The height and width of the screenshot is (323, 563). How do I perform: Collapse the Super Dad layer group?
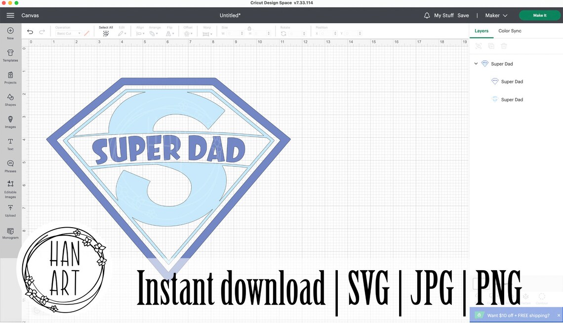(x=476, y=63)
